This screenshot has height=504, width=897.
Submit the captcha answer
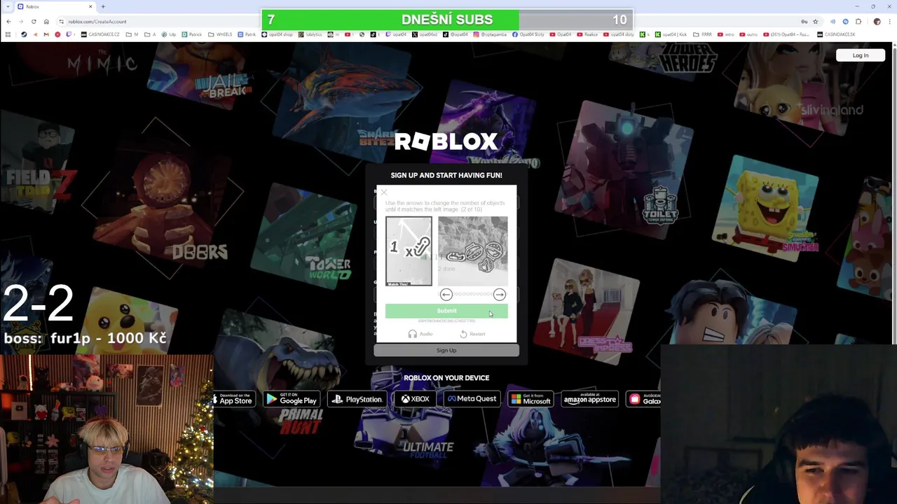(446, 311)
